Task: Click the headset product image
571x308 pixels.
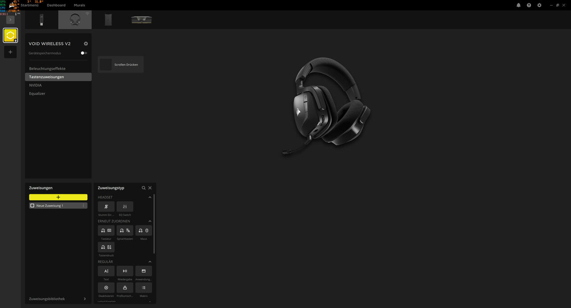Action: (x=327, y=106)
